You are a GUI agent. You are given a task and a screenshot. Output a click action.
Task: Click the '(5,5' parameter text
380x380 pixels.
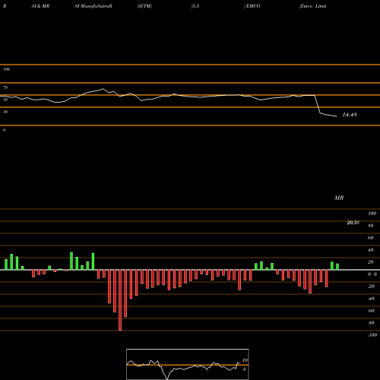(195, 6)
